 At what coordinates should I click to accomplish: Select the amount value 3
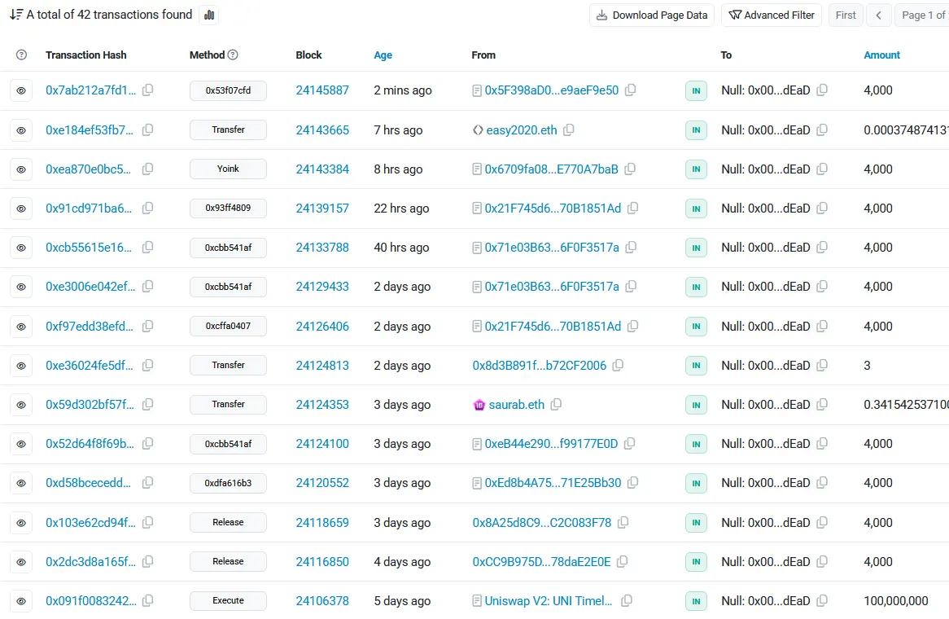868,365
